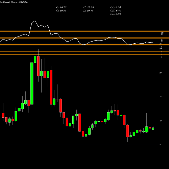Click the '22' price axis label
This screenshot has width=169, height=169.
click(x=161, y=73)
